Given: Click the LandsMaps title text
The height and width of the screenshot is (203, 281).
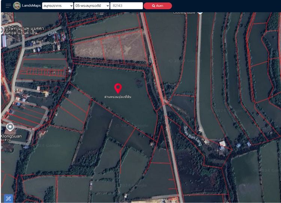Looking at the screenshot, I should 31,6.
